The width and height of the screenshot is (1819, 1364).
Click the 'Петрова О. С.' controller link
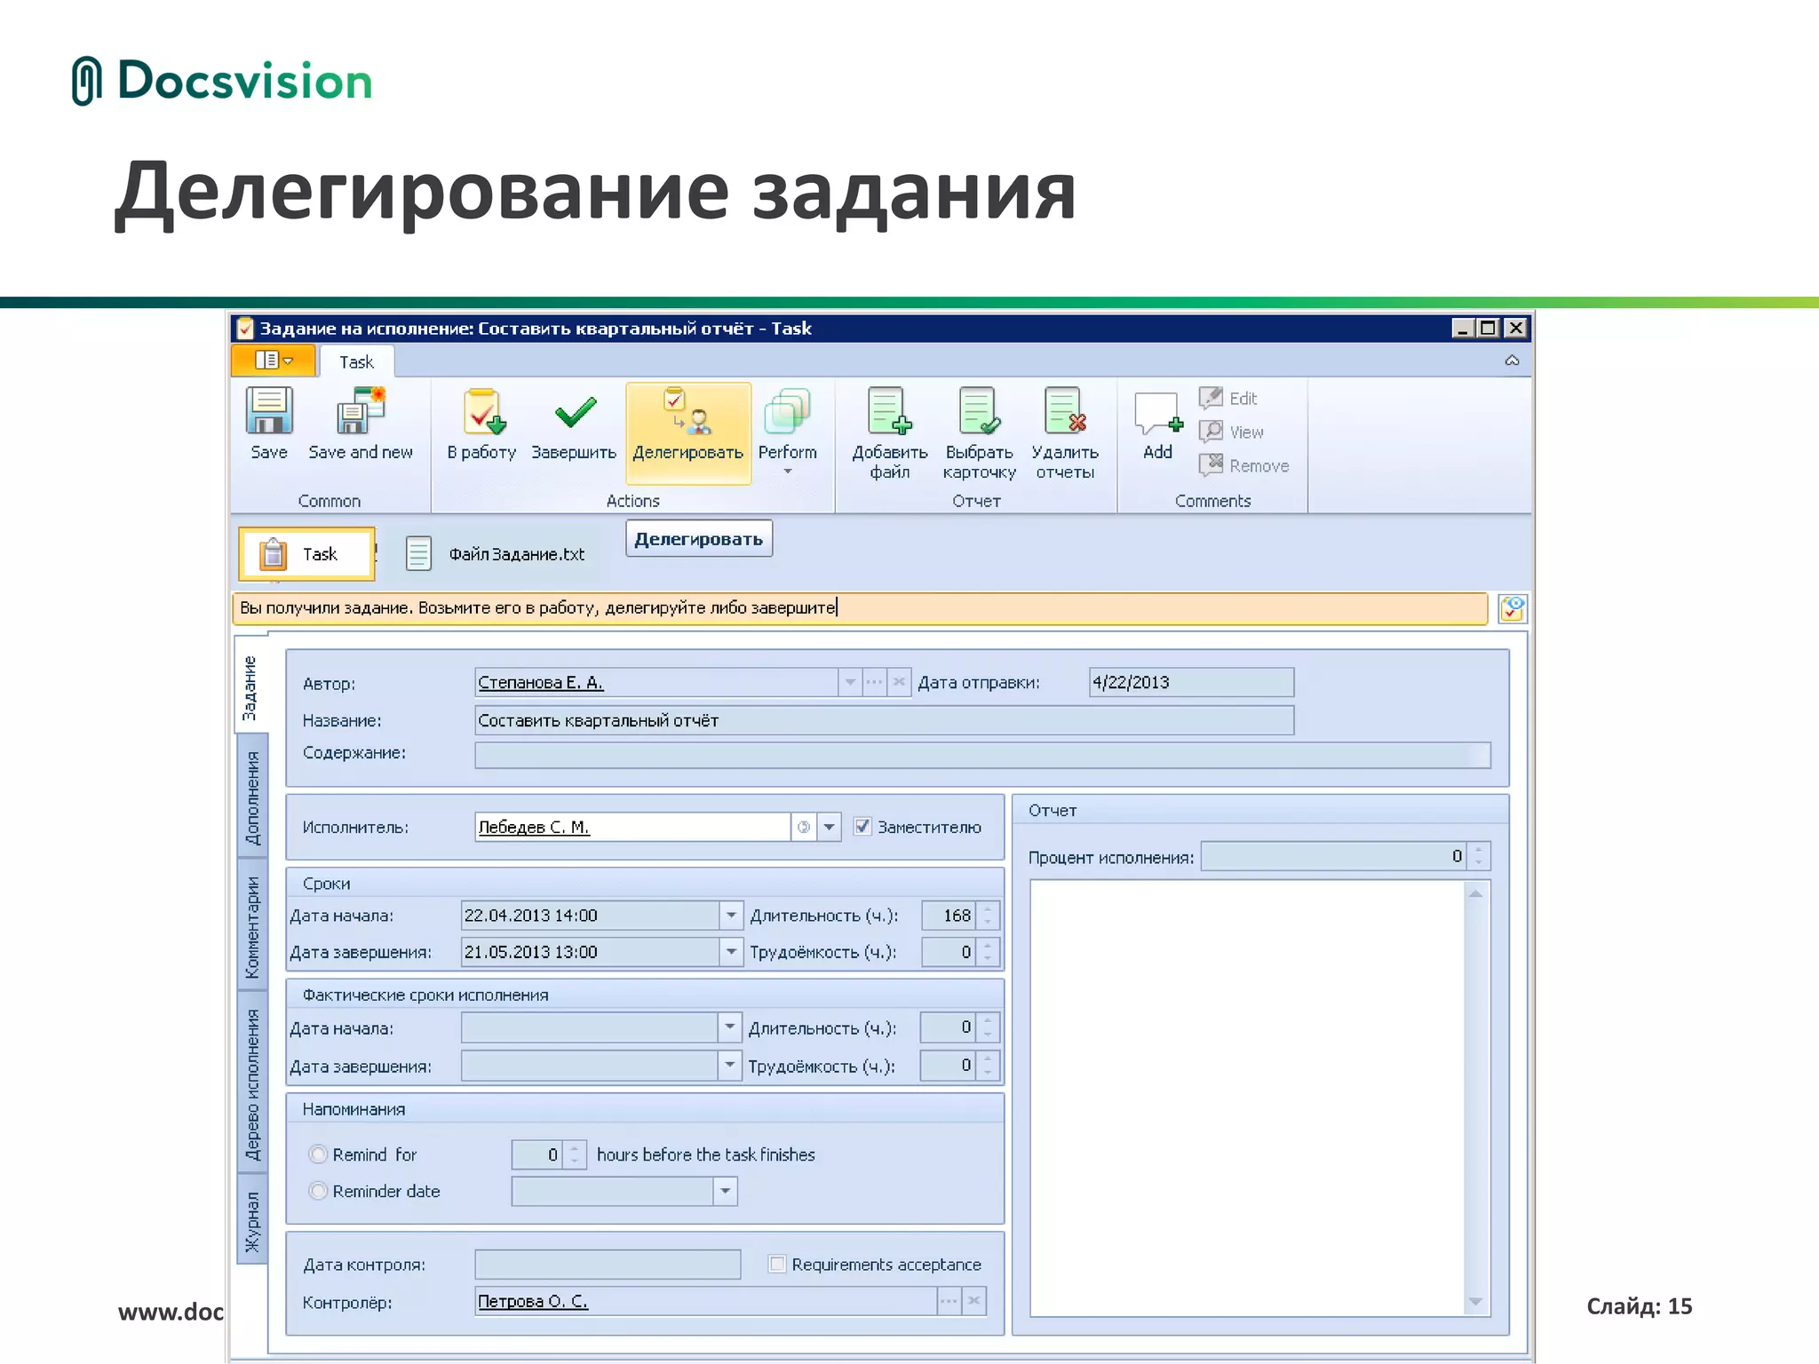pos(533,1301)
